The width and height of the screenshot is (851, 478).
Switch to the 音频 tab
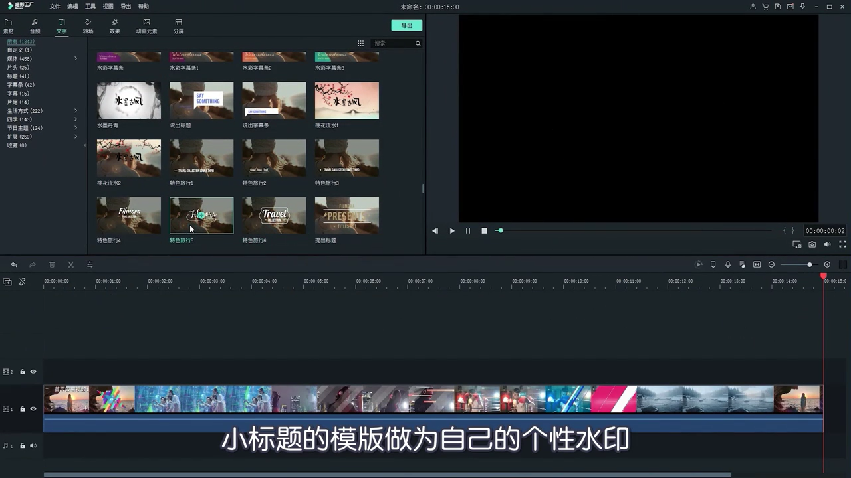35,27
